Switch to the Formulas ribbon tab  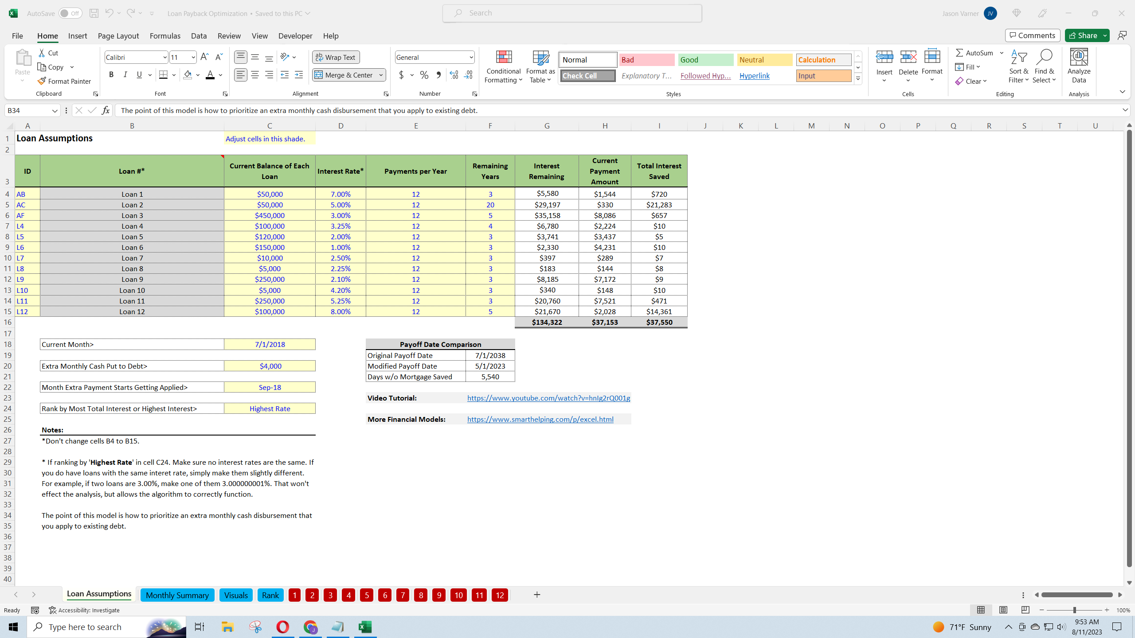point(164,36)
